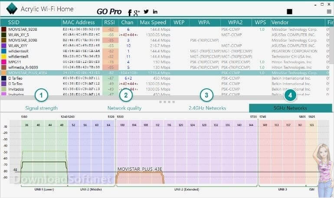This screenshot has width=334, height=198.
Task: Sort by WEP column header
Action: tap(180, 23)
